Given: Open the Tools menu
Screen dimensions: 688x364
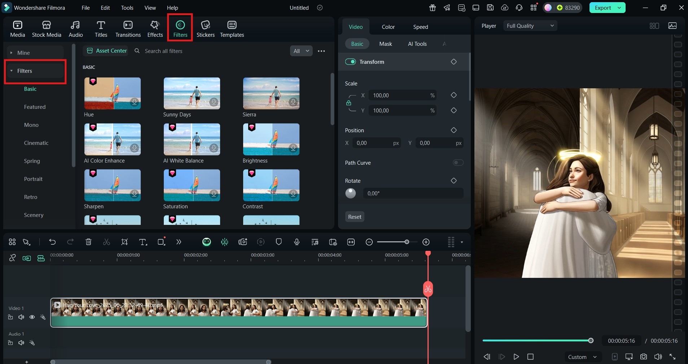Looking at the screenshot, I should 127,8.
